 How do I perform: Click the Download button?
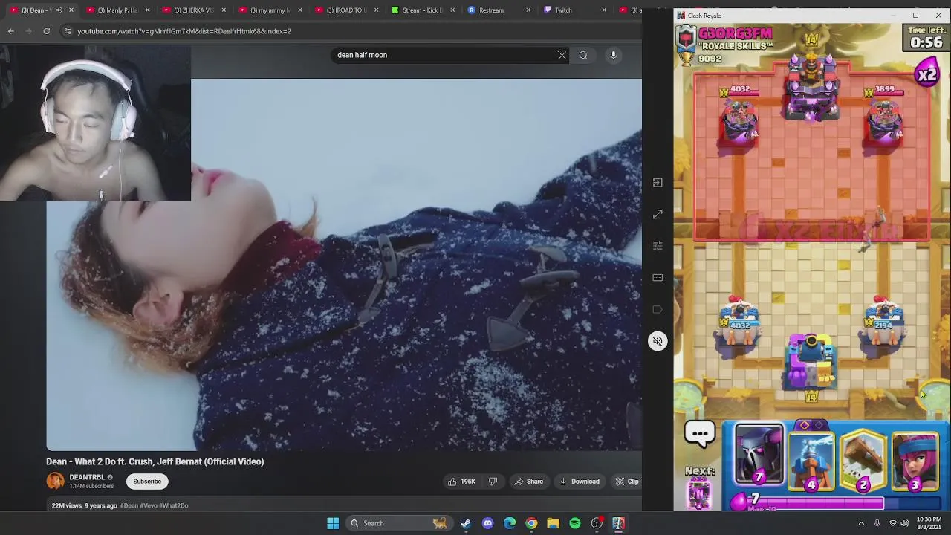580,481
